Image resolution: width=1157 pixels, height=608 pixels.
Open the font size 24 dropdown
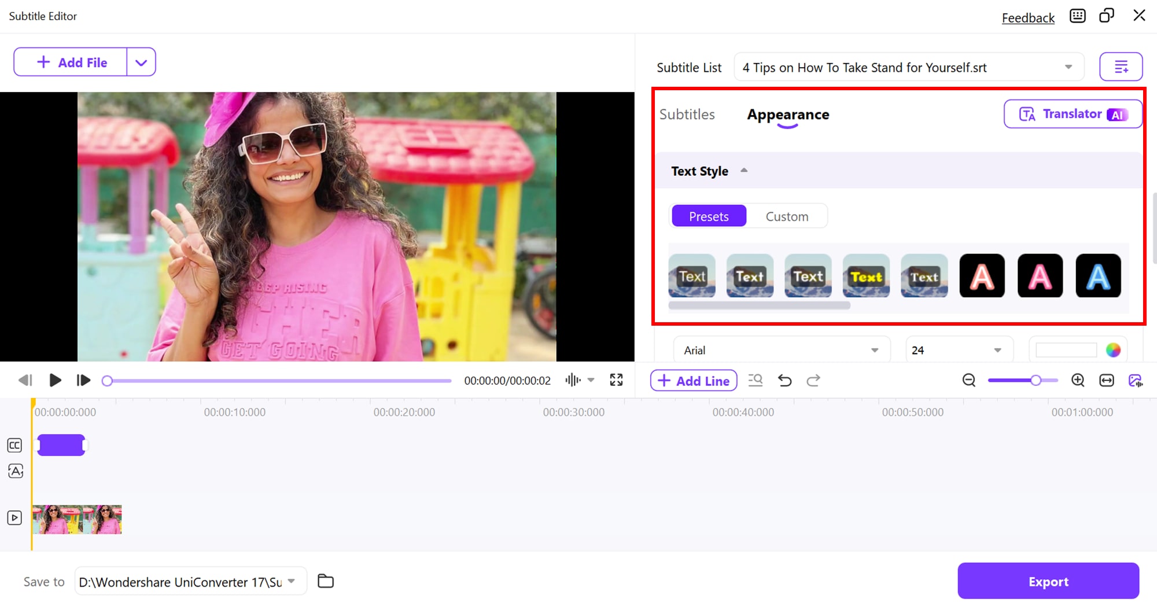959,350
